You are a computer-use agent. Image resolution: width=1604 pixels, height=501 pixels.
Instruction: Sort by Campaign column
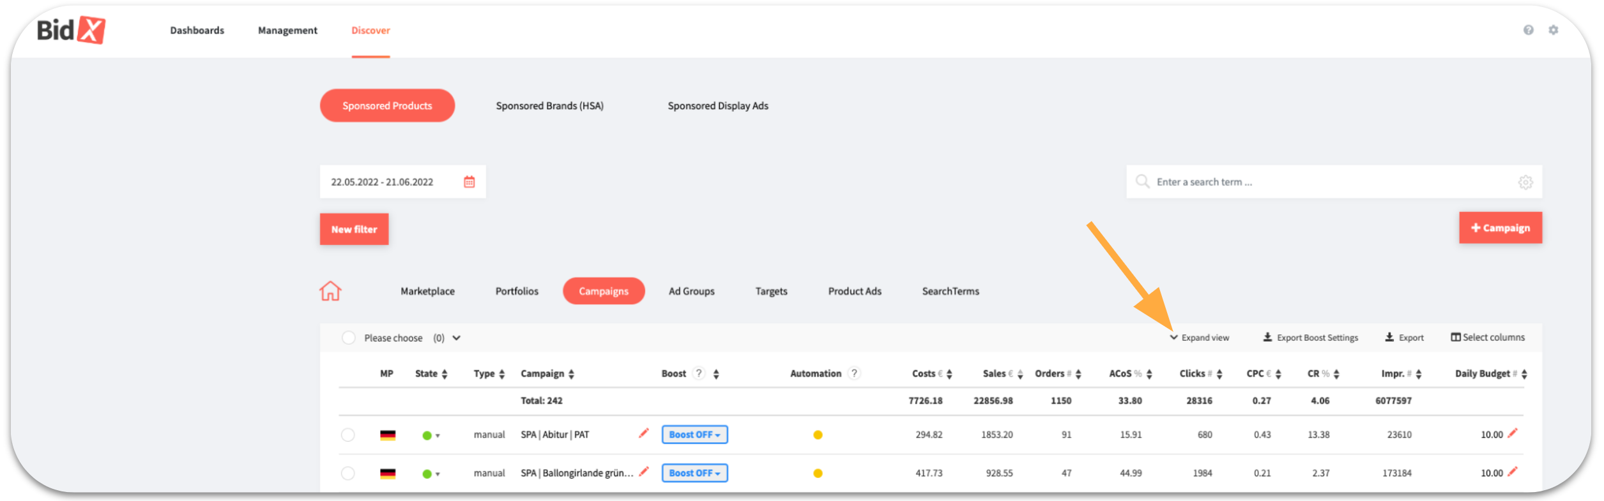coord(571,374)
